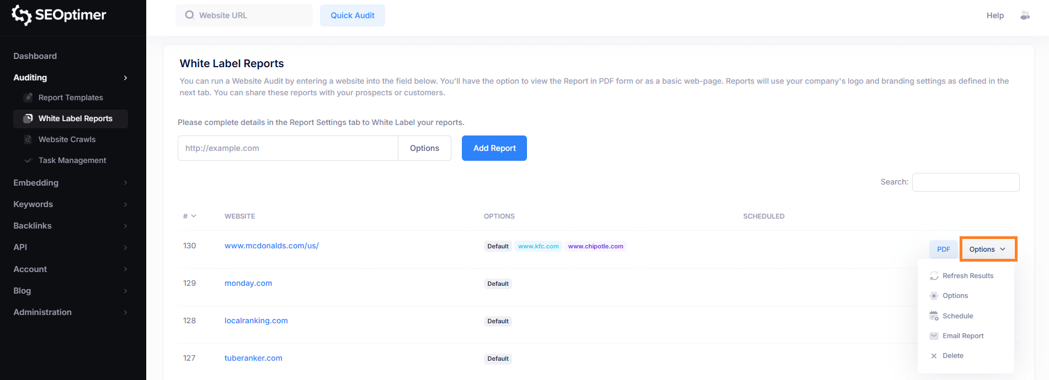Viewport: 1049px width, 380px height.
Task: Click the gear icon beside Options menu entry
Action: coord(934,296)
